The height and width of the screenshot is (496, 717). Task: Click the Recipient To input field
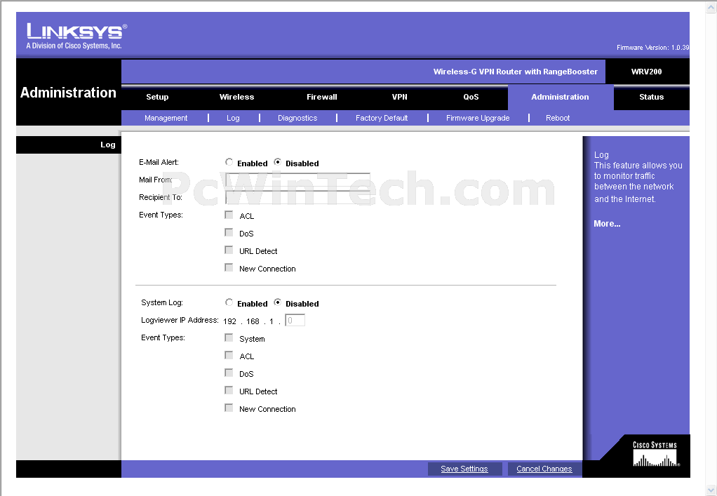click(x=297, y=197)
